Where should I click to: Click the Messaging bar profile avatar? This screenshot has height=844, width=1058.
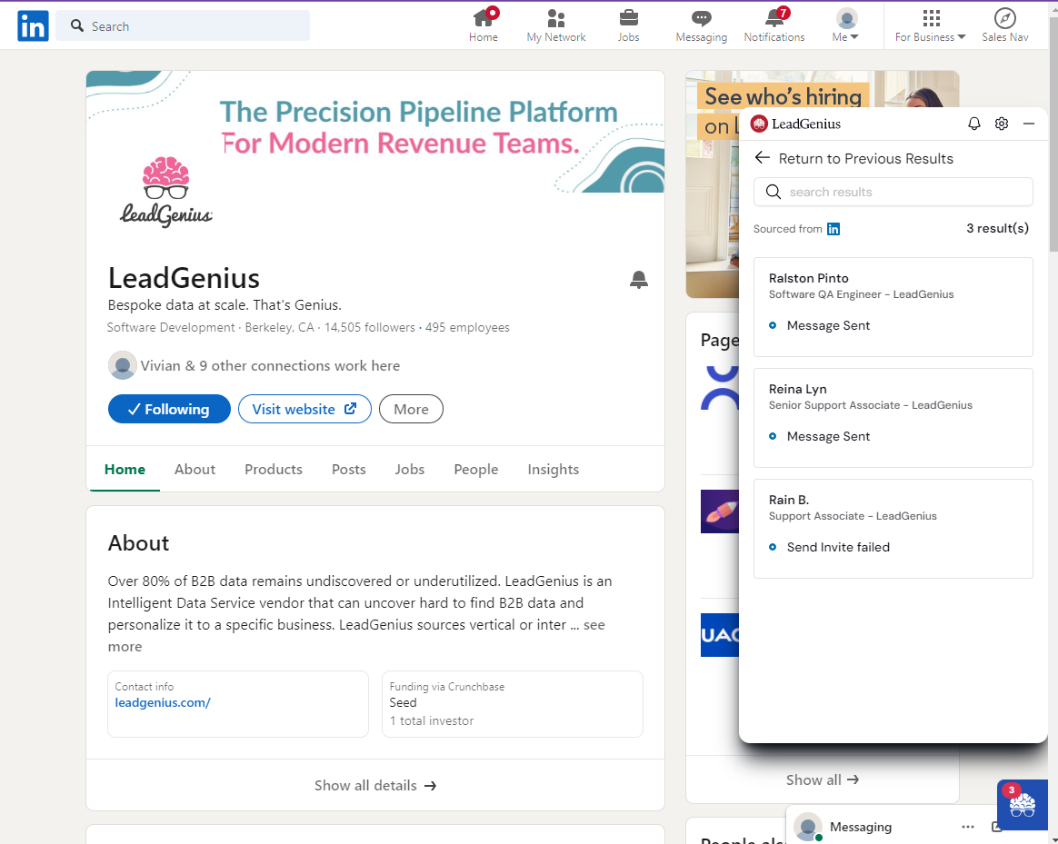coord(808,827)
